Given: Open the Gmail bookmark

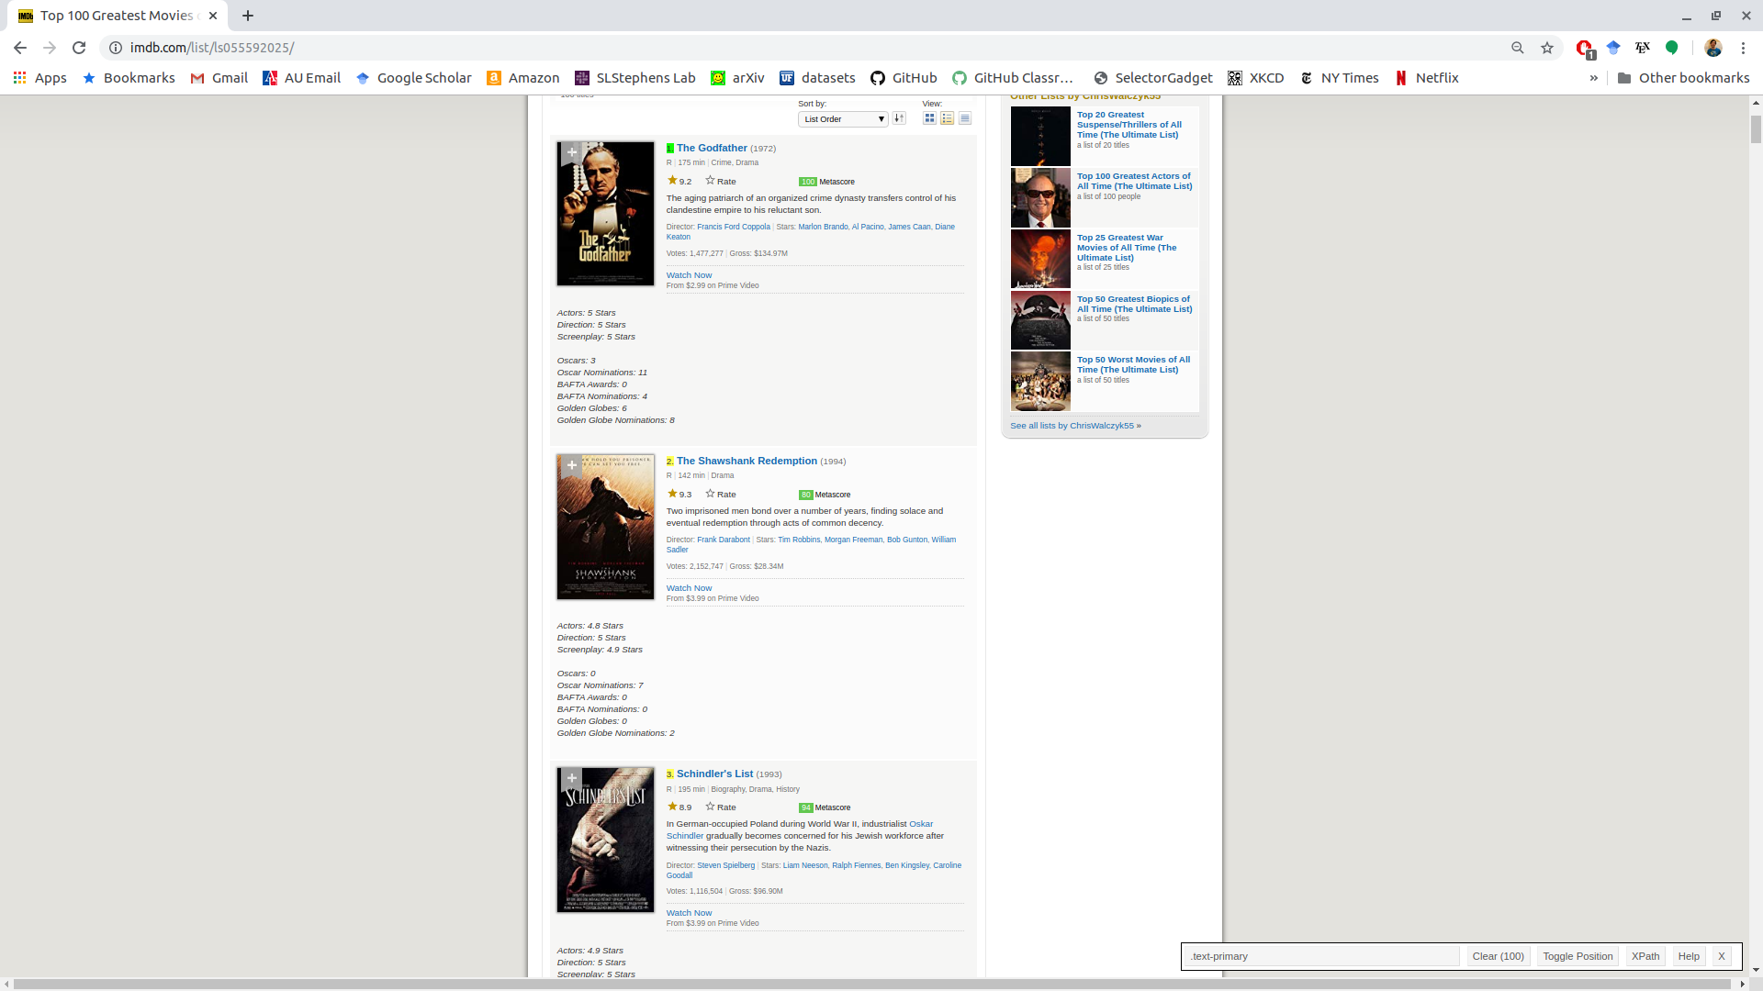Looking at the screenshot, I should click(x=219, y=78).
